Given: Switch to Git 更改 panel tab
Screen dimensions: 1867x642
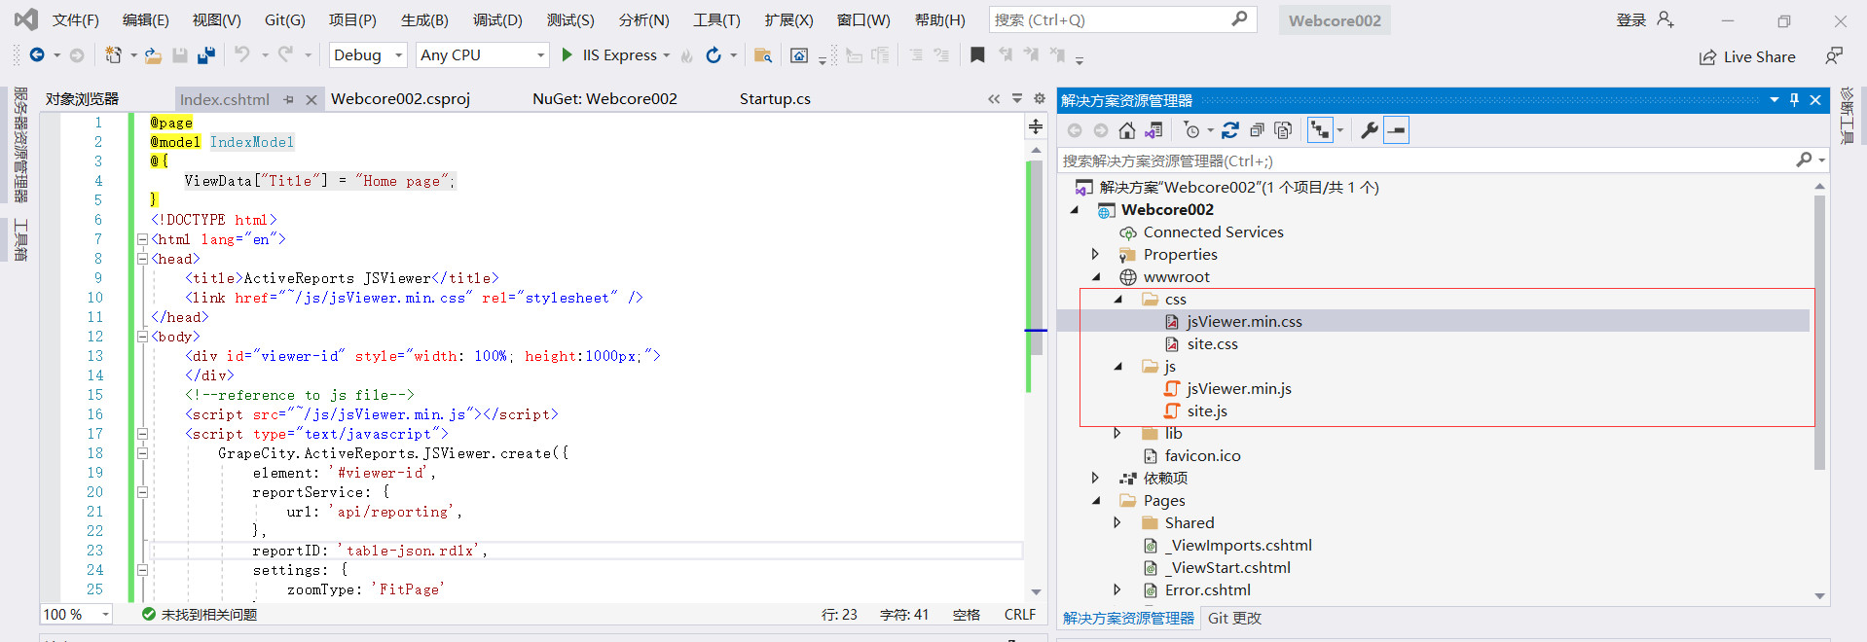Looking at the screenshot, I should 1234,619.
